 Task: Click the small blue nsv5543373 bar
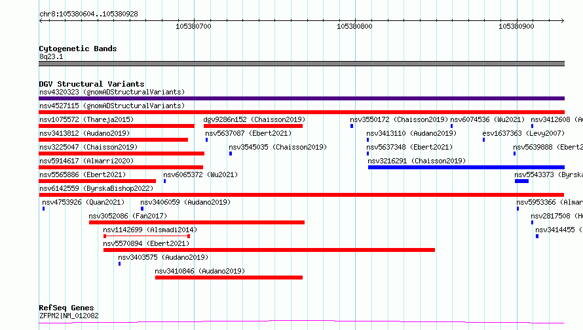click(x=521, y=181)
